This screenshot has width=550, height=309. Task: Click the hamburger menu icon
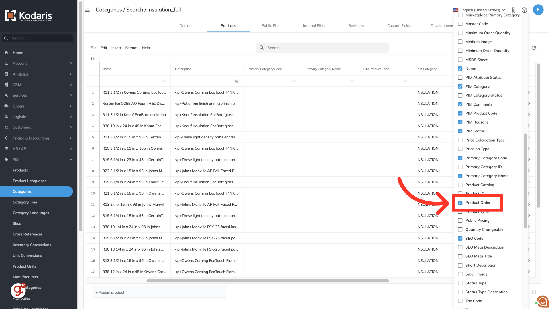pos(87,10)
